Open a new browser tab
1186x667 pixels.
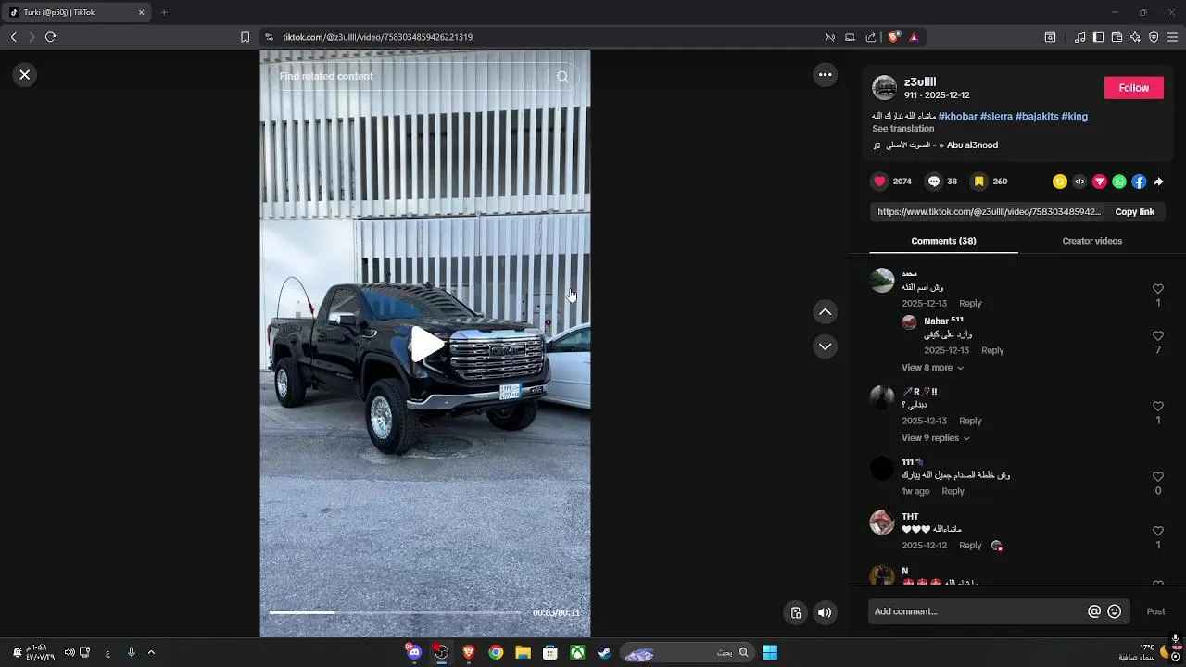click(x=164, y=12)
